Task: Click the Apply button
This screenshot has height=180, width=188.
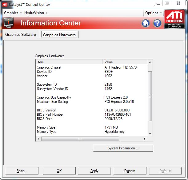Action: pyautogui.click(x=94, y=171)
